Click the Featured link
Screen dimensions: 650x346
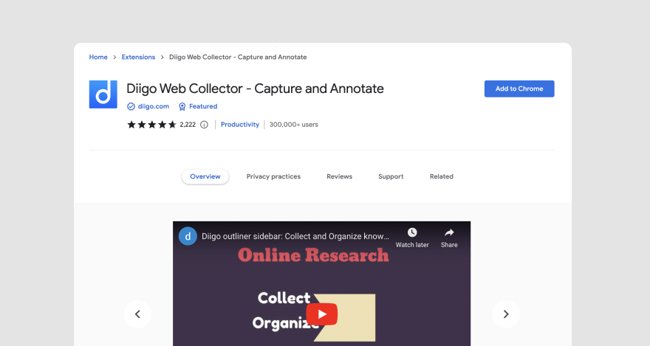point(203,106)
